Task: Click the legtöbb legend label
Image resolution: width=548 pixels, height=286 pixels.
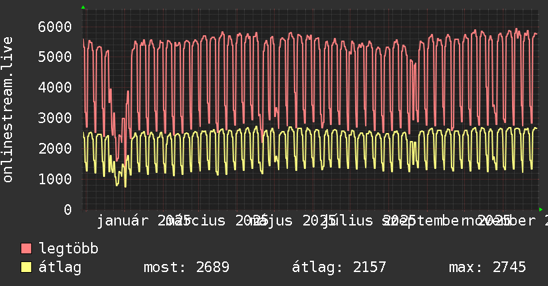Action: coord(68,249)
